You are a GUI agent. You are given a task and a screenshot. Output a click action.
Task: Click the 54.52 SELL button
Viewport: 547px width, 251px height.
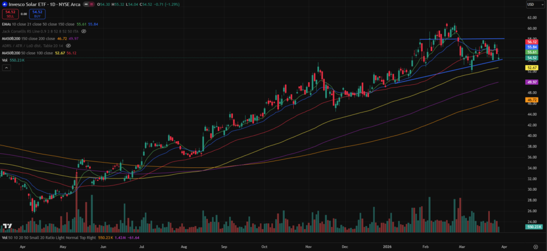(10, 13)
